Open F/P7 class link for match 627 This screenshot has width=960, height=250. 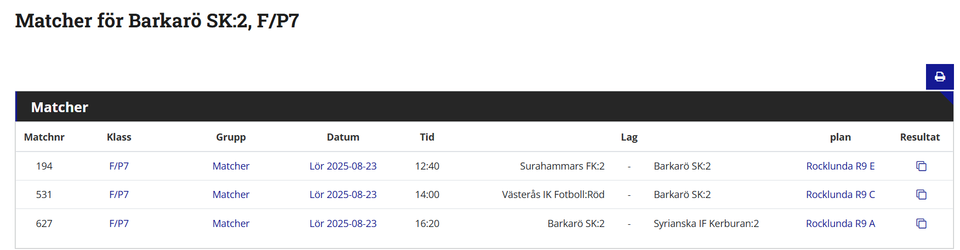(x=119, y=224)
